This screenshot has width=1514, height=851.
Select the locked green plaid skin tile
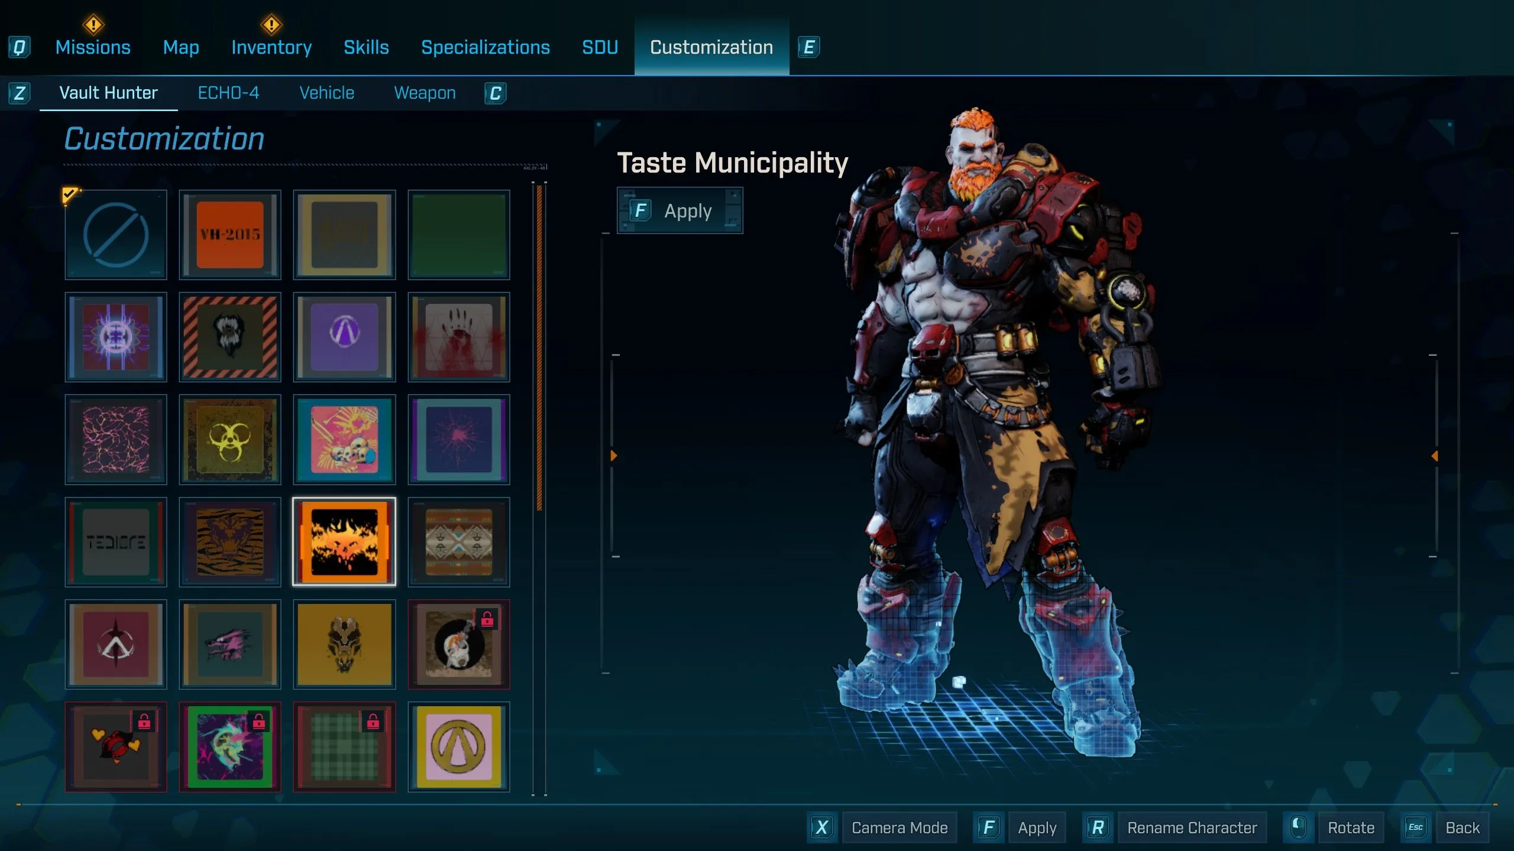344,747
